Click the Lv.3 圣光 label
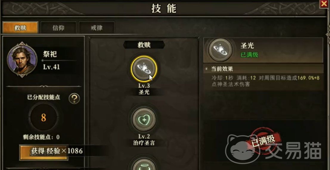 (x=144, y=89)
